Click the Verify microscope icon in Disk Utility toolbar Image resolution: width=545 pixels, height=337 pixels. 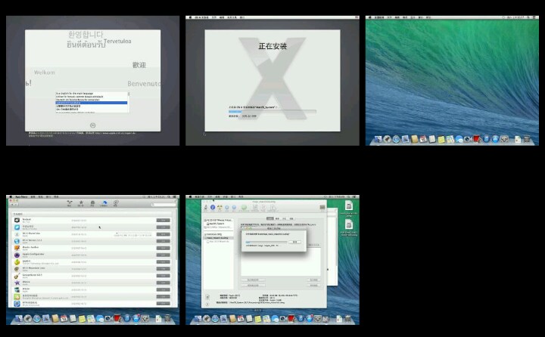205,207
